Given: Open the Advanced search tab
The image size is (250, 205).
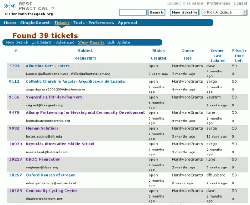Looking at the screenshot, I should click(65, 42).
